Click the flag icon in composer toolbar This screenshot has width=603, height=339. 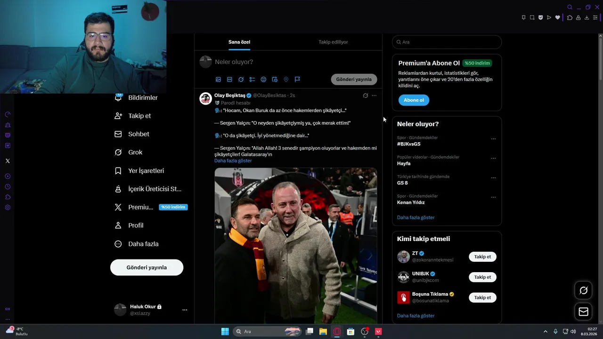pyautogui.click(x=297, y=80)
